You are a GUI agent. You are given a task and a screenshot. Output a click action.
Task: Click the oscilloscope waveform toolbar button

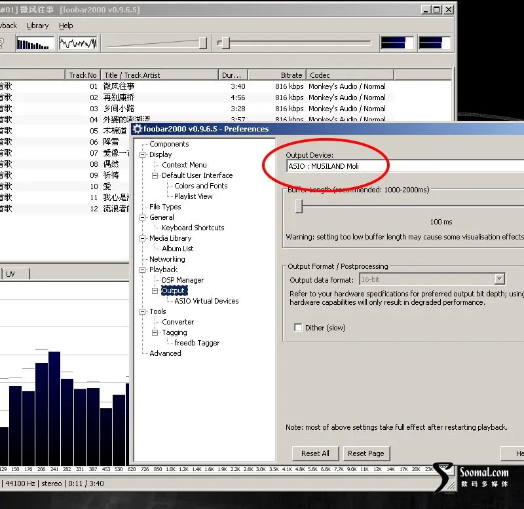click(x=78, y=43)
